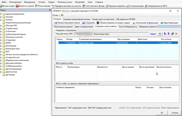Expand the 'Статистика' tree node

coord(1,31)
